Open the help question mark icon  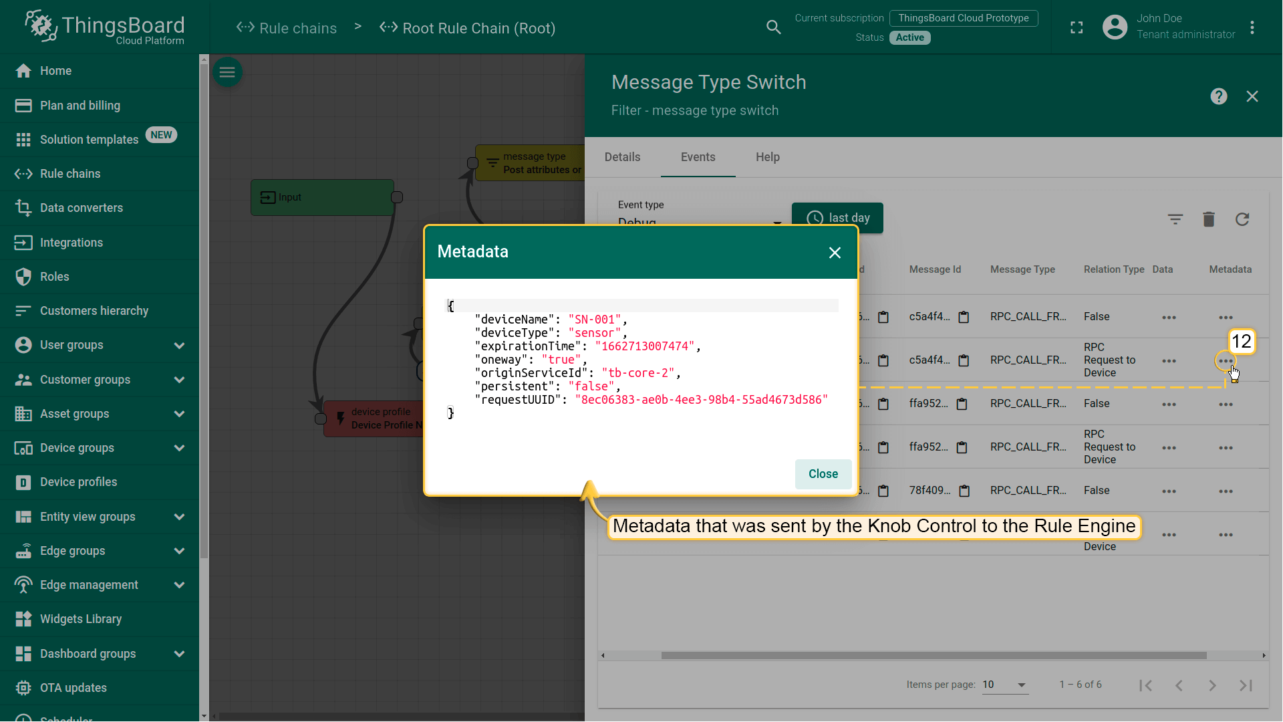(x=1218, y=96)
